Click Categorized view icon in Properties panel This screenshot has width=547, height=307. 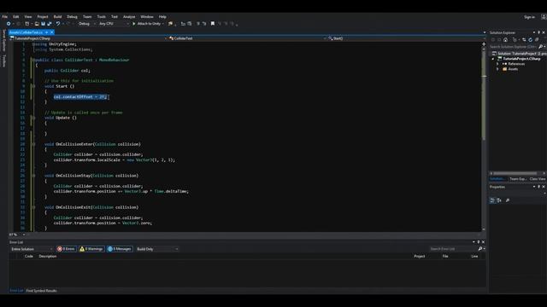(x=492, y=200)
